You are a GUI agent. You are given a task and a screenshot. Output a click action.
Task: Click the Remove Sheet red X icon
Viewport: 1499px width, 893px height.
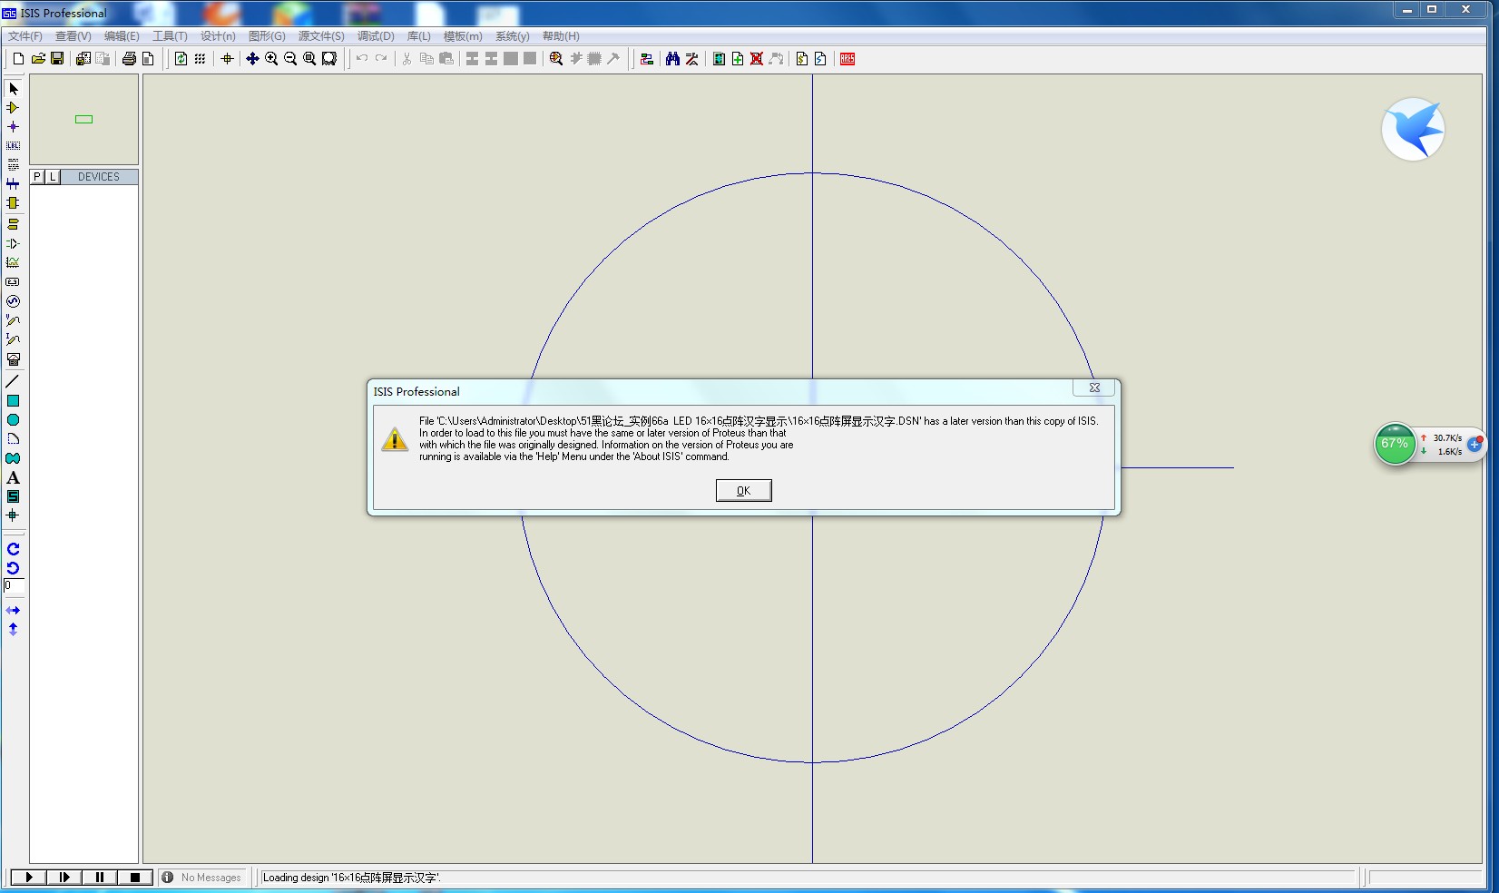(757, 58)
